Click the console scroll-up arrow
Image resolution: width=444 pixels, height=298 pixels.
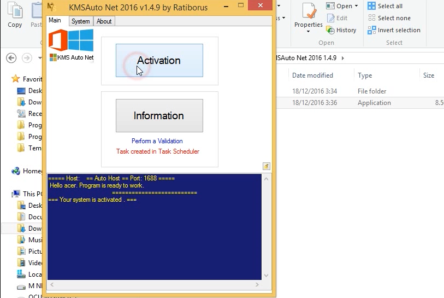pos(266,179)
